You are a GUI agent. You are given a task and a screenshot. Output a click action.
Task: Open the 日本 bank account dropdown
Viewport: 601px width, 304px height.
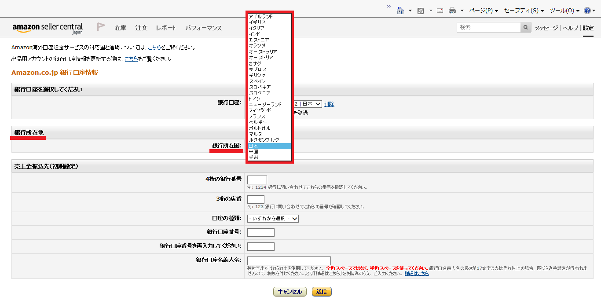click(307, 104)
